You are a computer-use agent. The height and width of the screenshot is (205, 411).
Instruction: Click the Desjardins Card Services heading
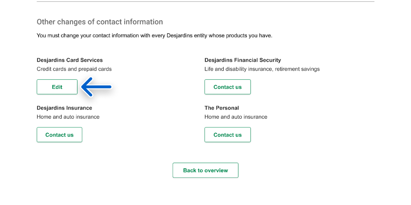tap(70, 60)
